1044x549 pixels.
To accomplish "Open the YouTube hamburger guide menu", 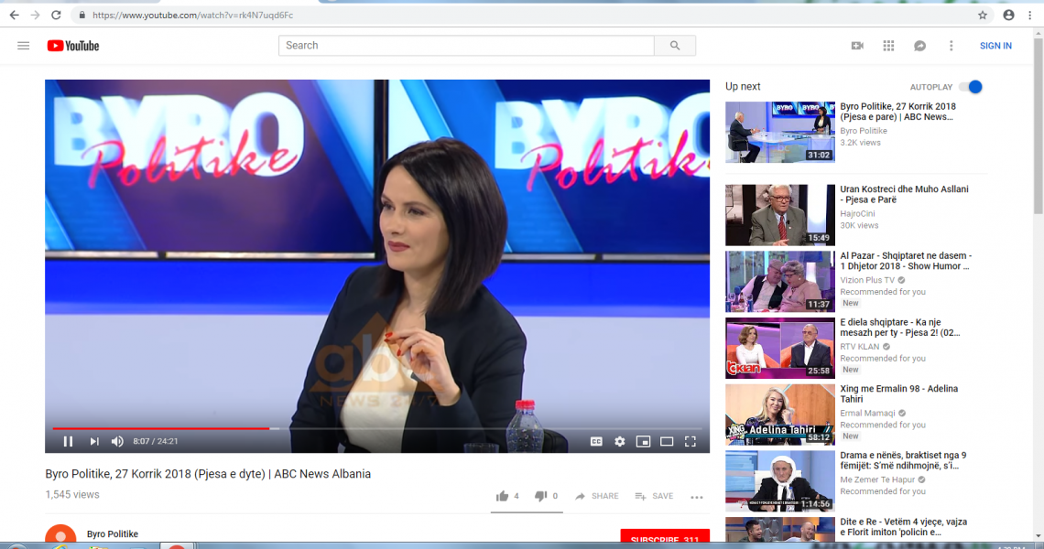I will coord(24,46).
